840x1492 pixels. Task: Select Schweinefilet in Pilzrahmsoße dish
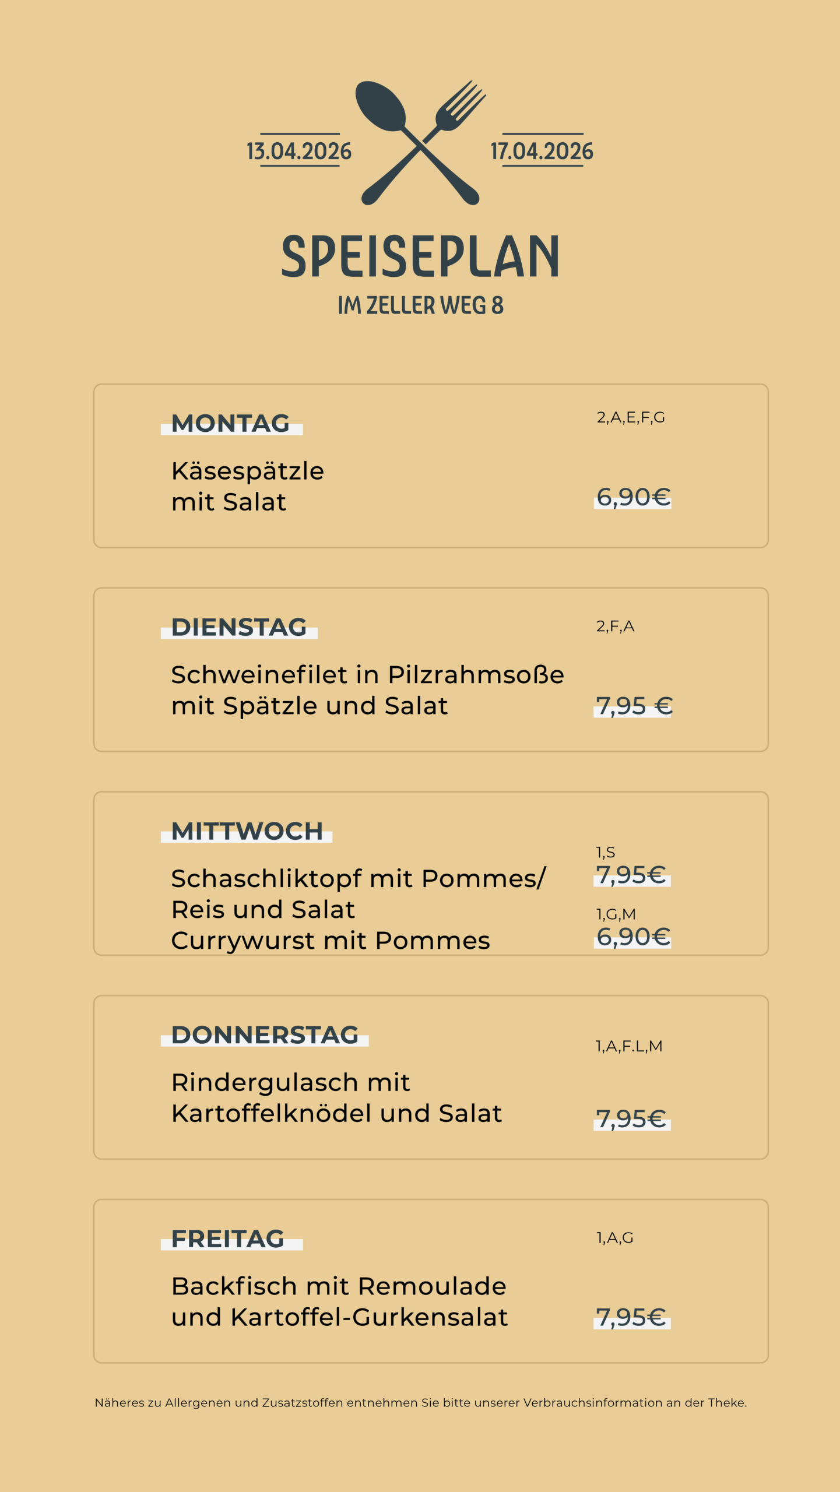[x=367, y=690]
